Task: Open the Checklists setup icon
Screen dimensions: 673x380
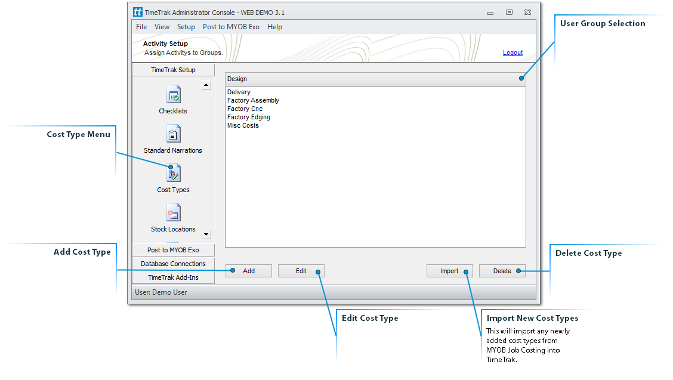Action: coord(174,94)
